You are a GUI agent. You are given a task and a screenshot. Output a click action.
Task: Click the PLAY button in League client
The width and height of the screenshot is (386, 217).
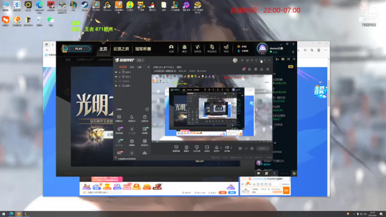(79, 49)
